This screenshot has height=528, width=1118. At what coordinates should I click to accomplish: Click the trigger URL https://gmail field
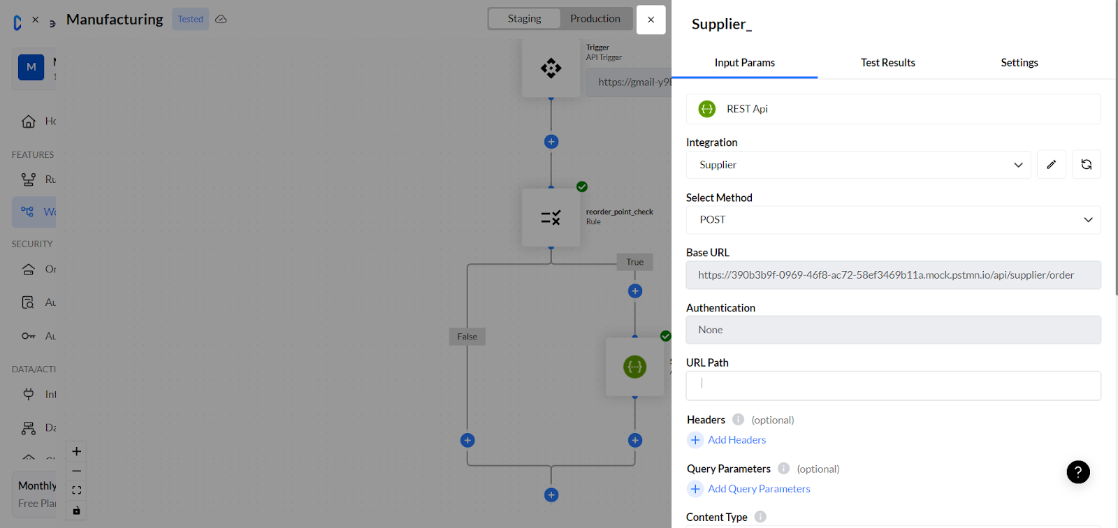coord(629,82)
